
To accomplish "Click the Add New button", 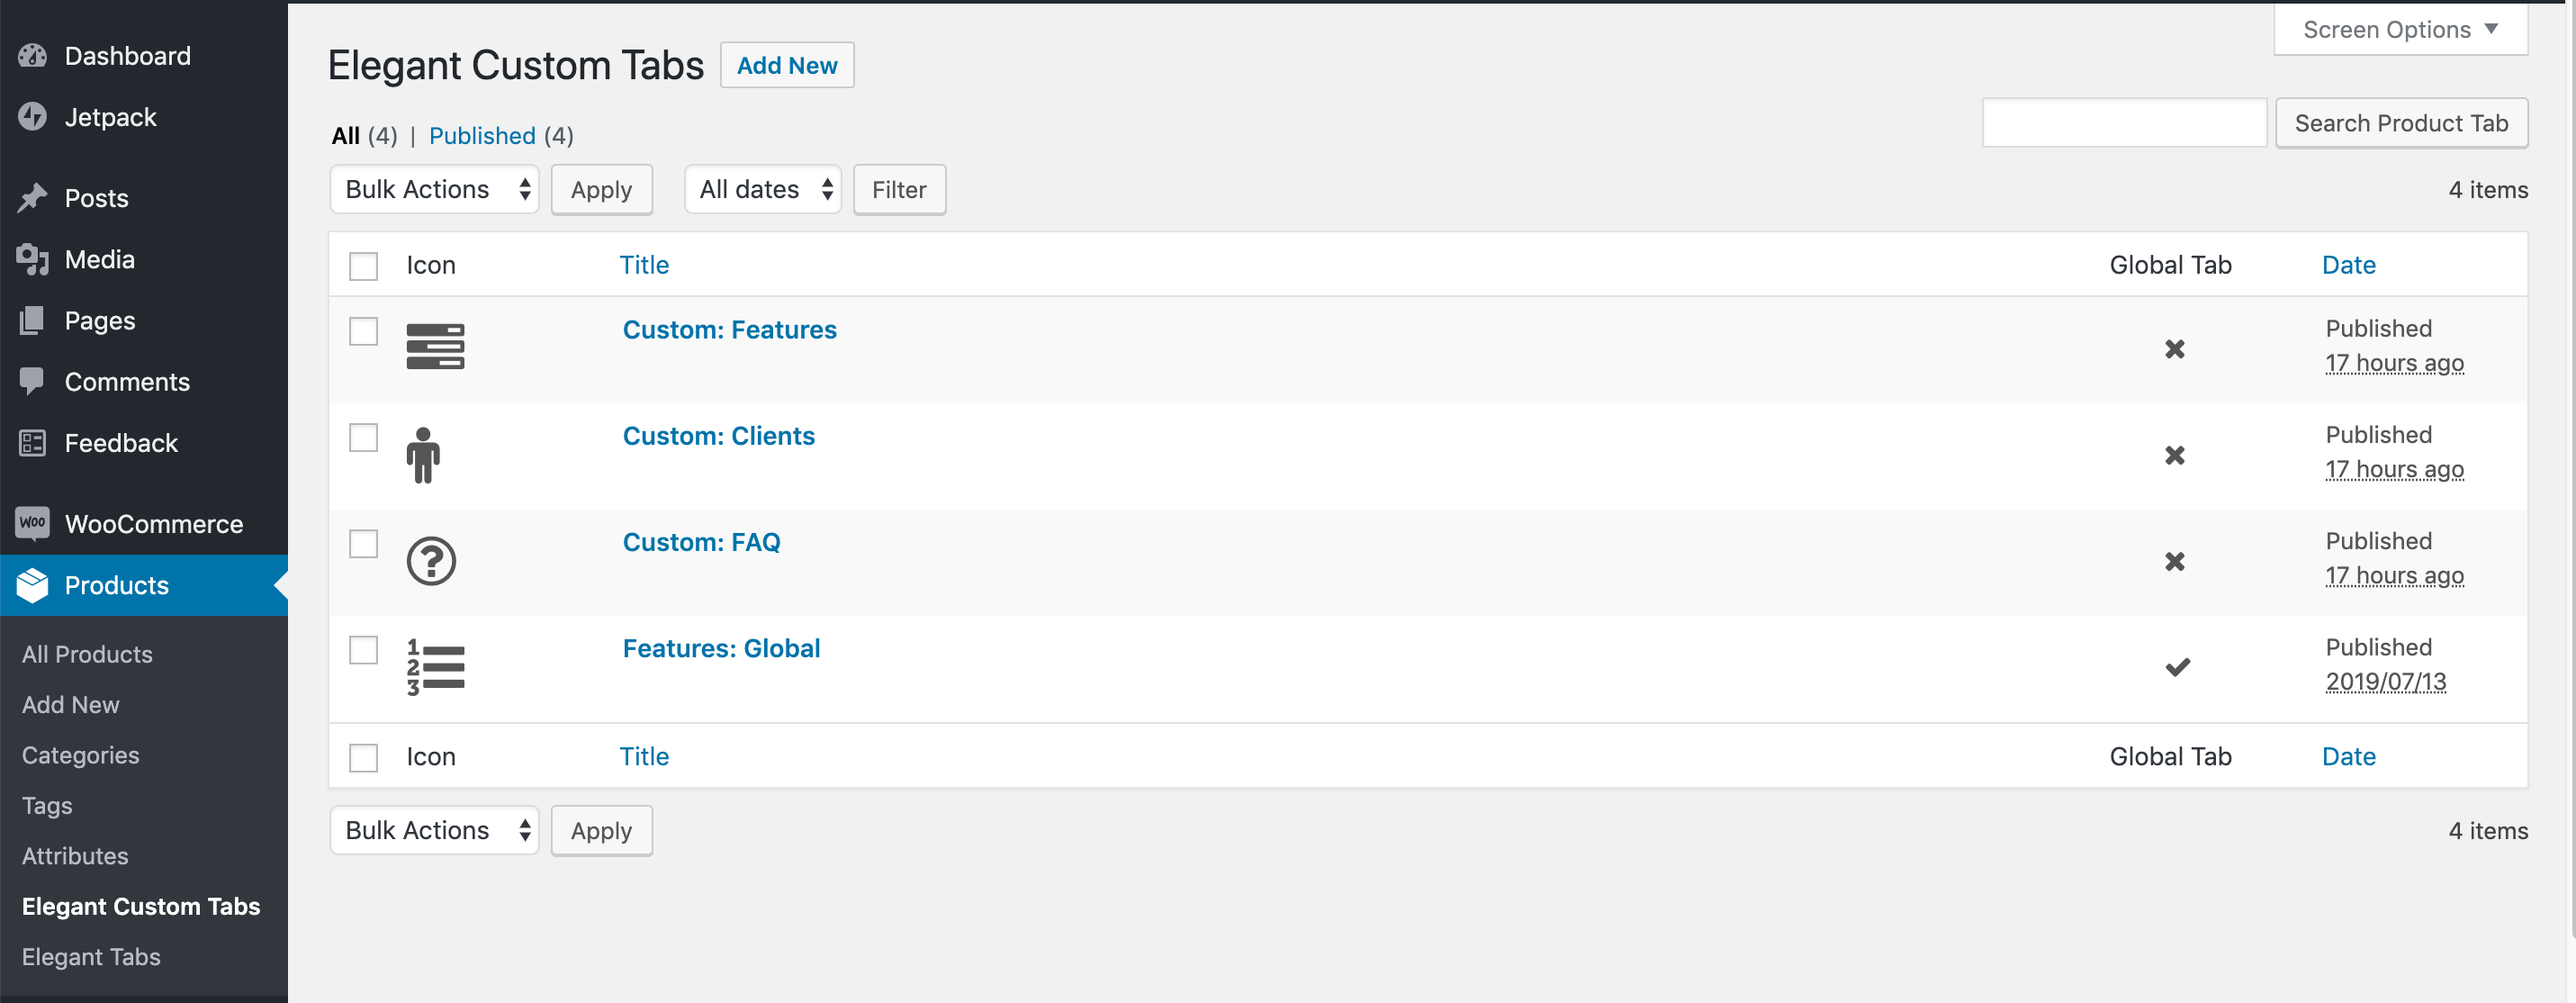I will (787, 65).
